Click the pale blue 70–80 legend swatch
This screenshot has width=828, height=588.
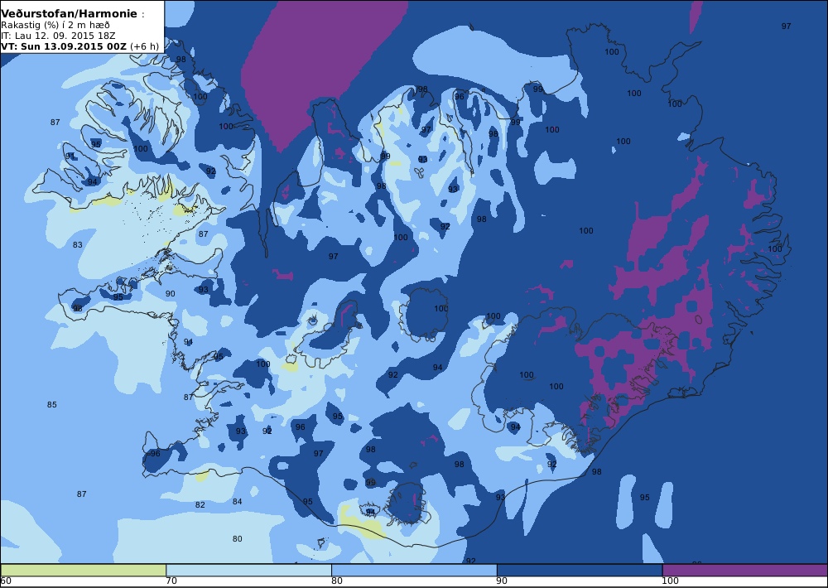pos(248,570)
